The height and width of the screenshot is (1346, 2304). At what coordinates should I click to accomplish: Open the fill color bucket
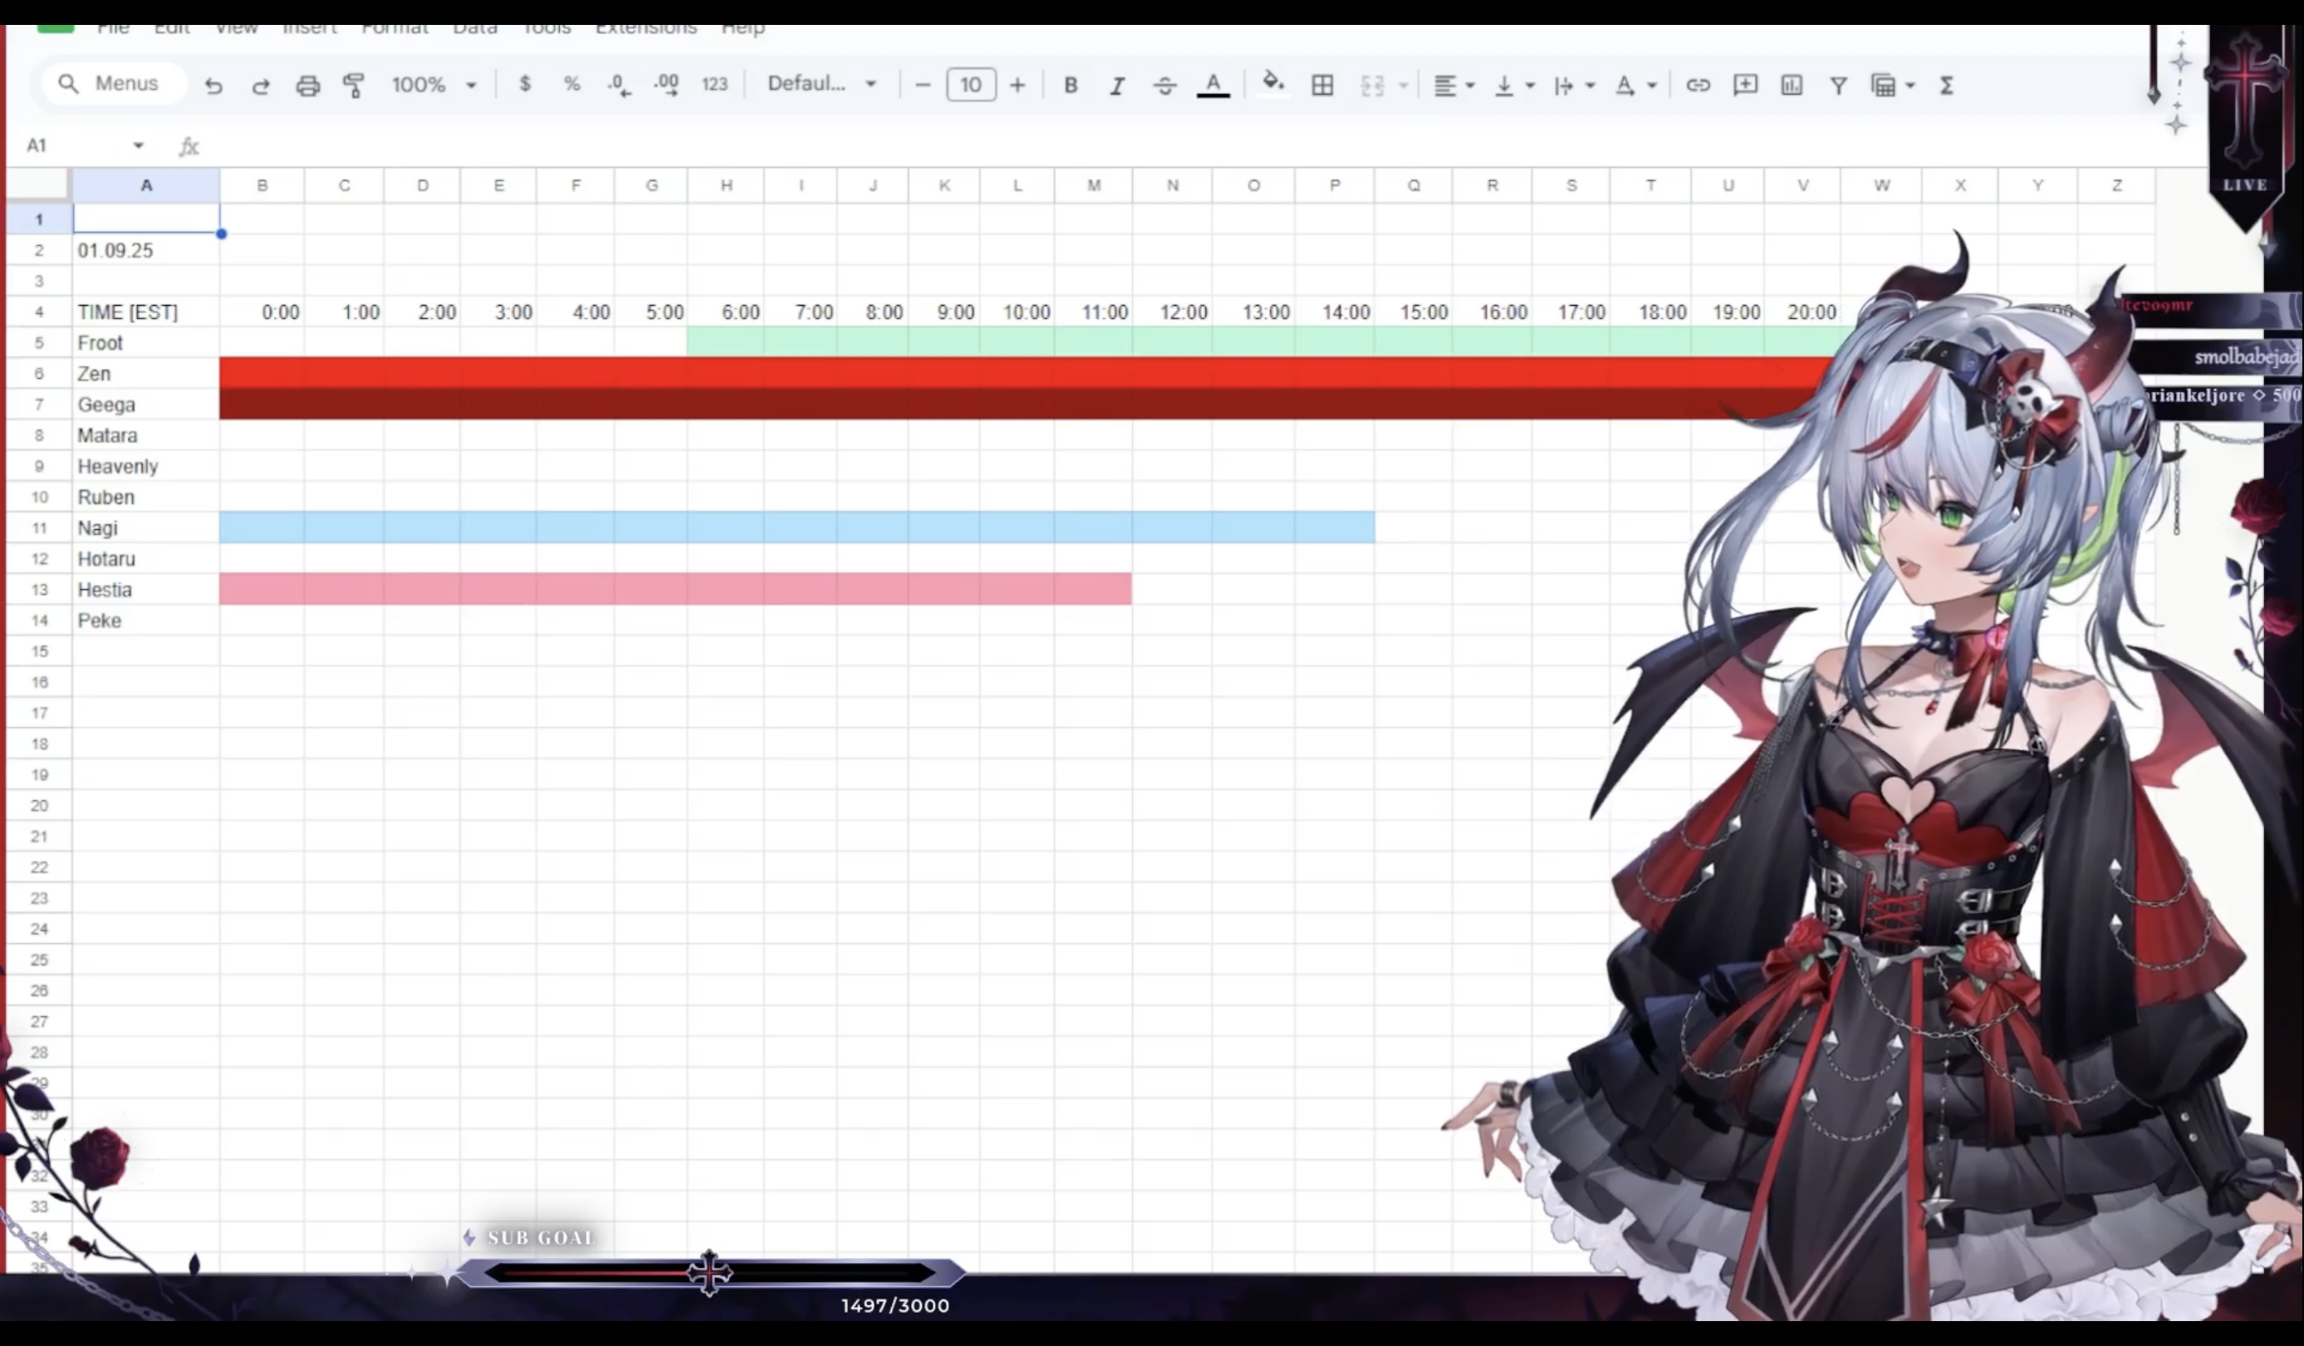1272,83
